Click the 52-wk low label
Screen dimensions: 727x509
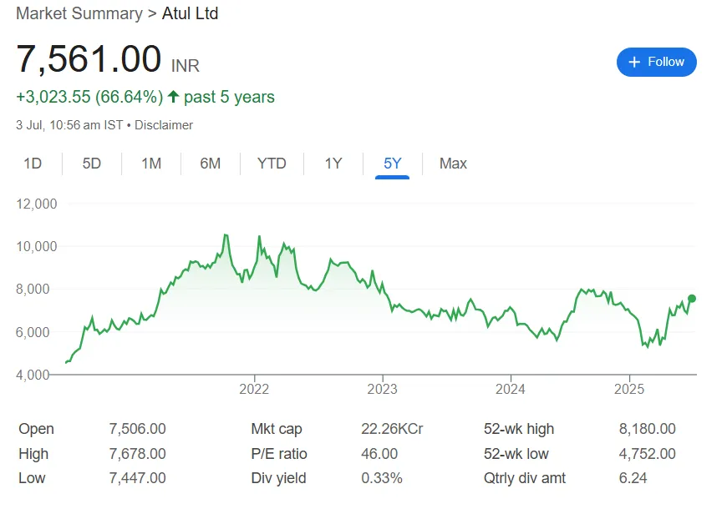coord(516,453)
